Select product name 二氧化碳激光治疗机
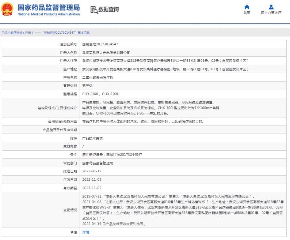 tap(98, 78)
